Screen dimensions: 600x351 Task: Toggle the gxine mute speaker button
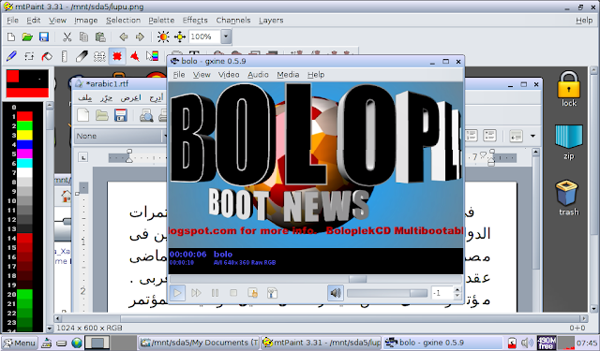336,293
